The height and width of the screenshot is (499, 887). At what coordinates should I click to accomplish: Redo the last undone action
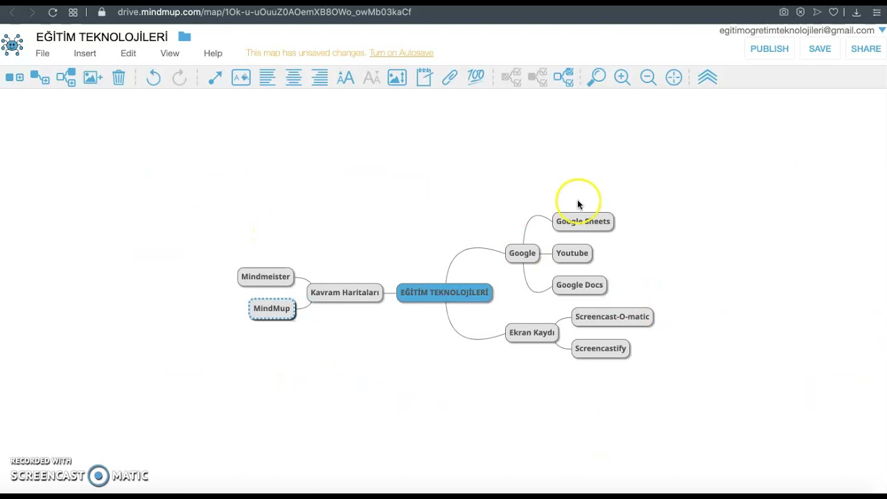pyautogui.click(x=179, y=78)
